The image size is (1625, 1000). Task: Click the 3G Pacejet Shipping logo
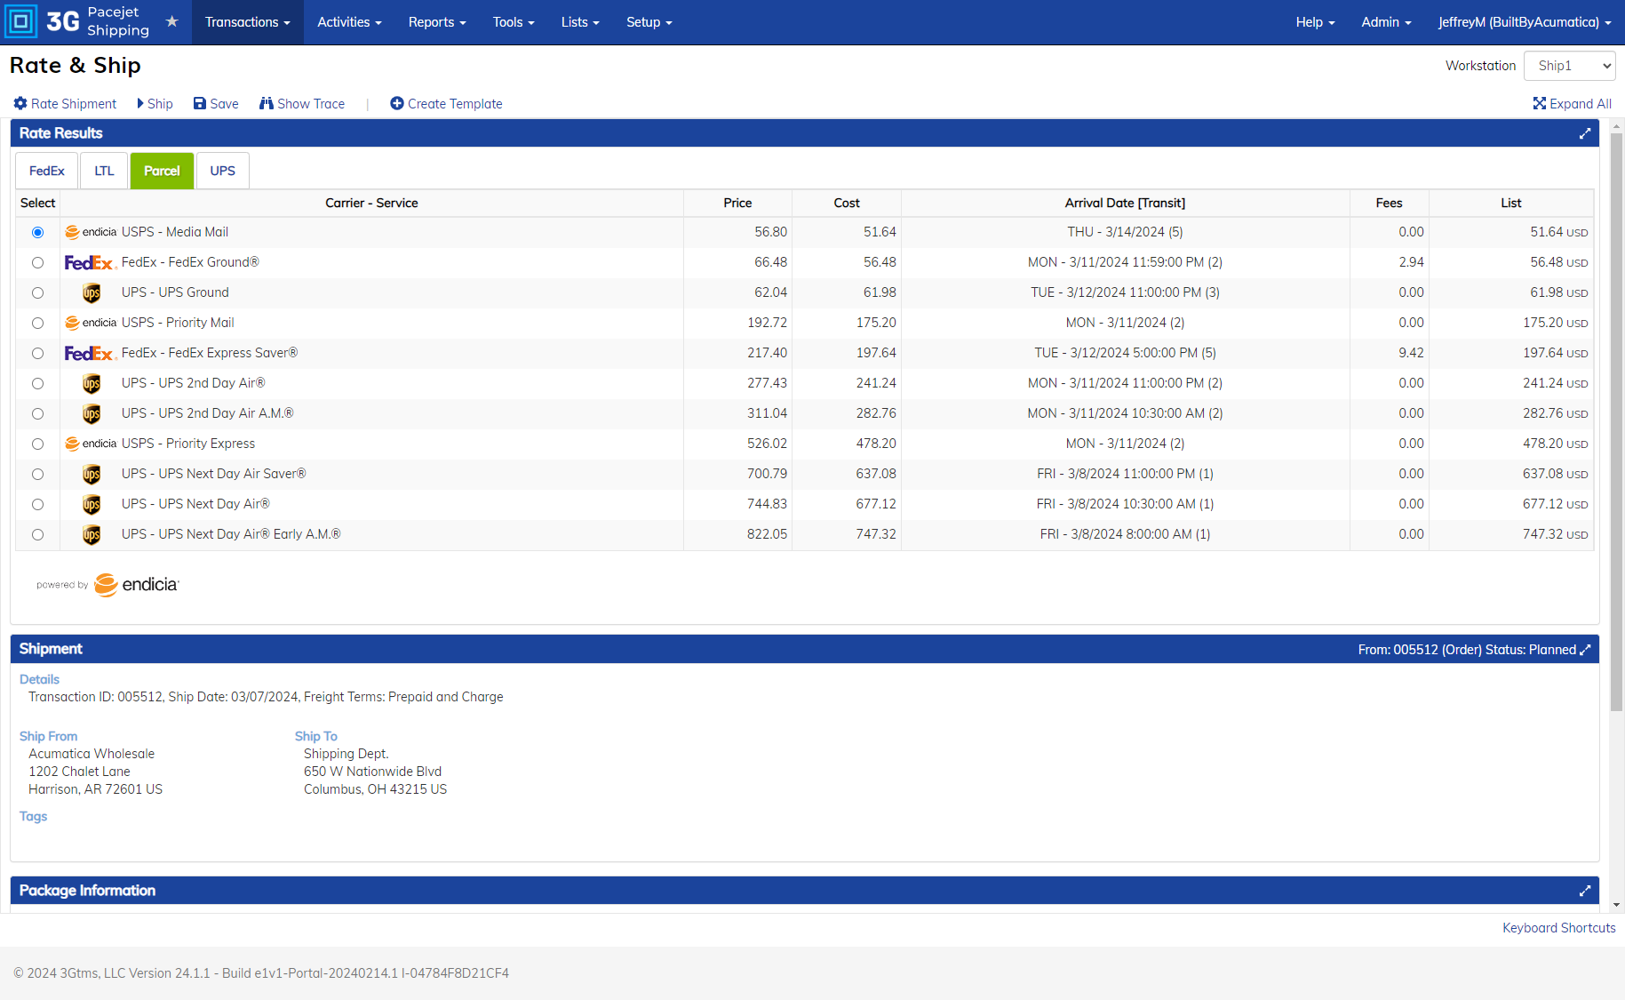(77, 21)
